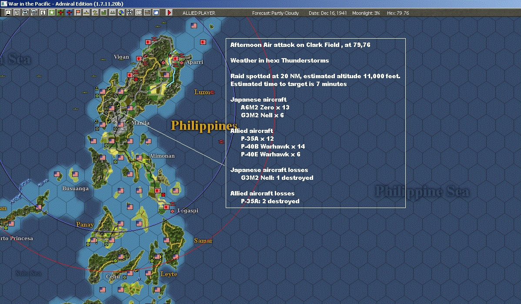521x304 pixels.
Task: Click the Legaspi city label
Action: pos(188,210)
